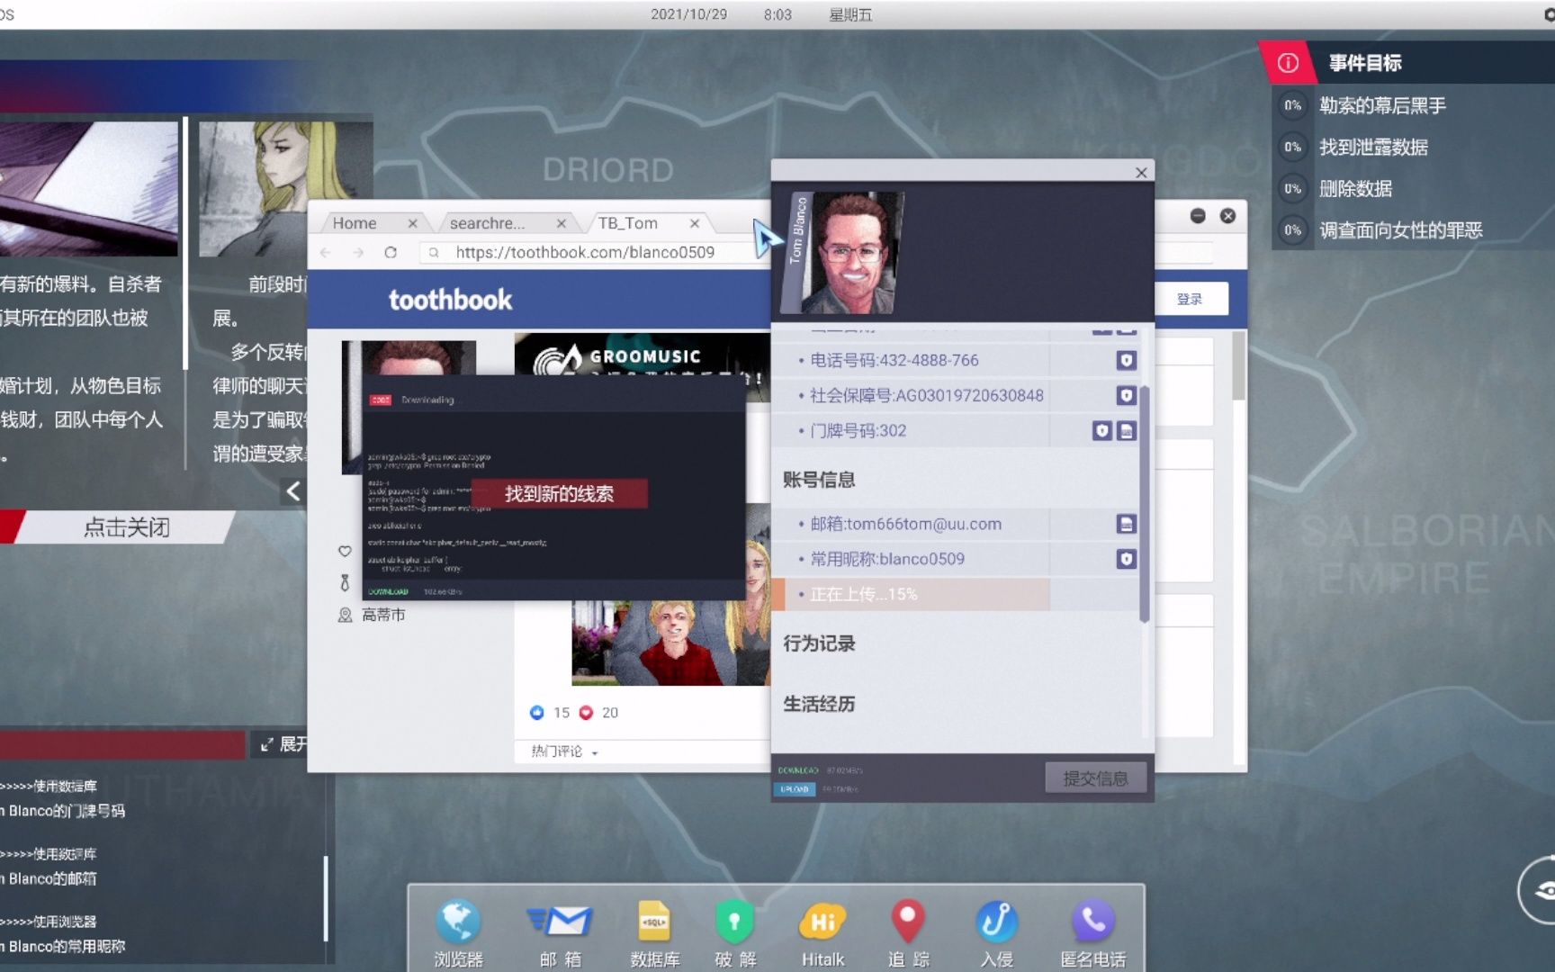Screen dimensions: 1555x972
Task: Click the 事件目标 info icon
Action: pos(1289,62)
